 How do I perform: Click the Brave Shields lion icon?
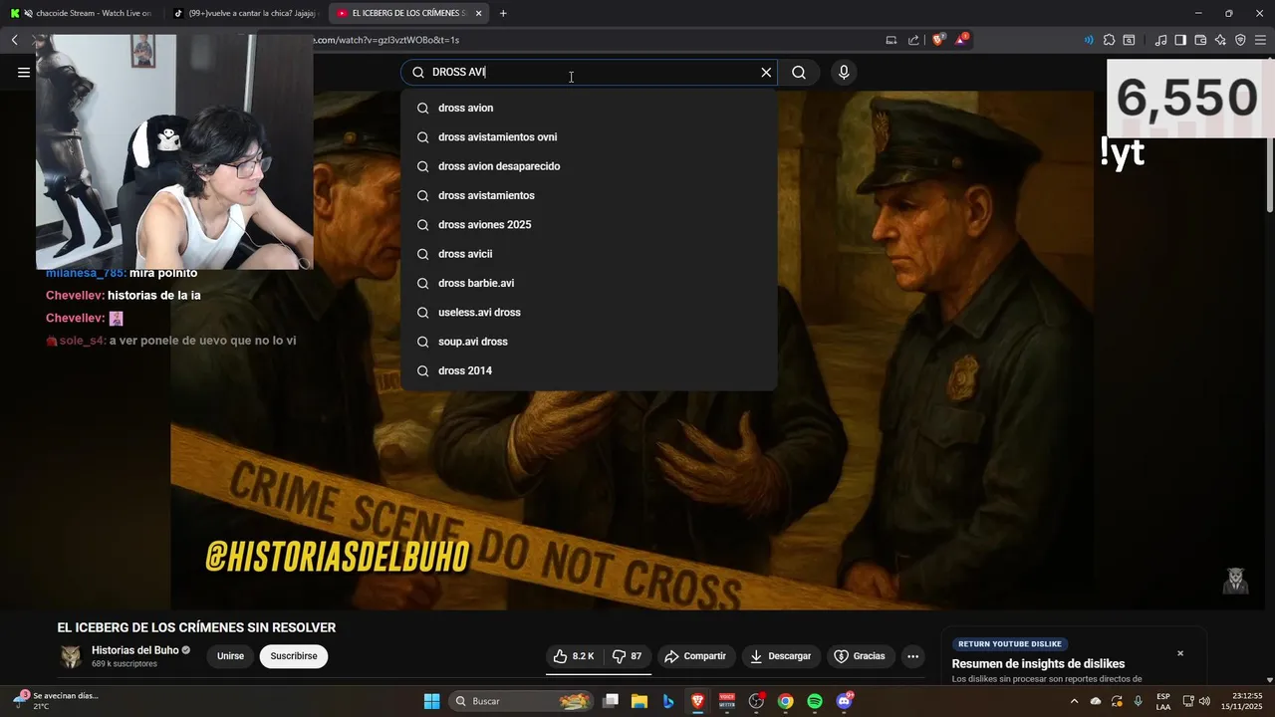(937, 40)
